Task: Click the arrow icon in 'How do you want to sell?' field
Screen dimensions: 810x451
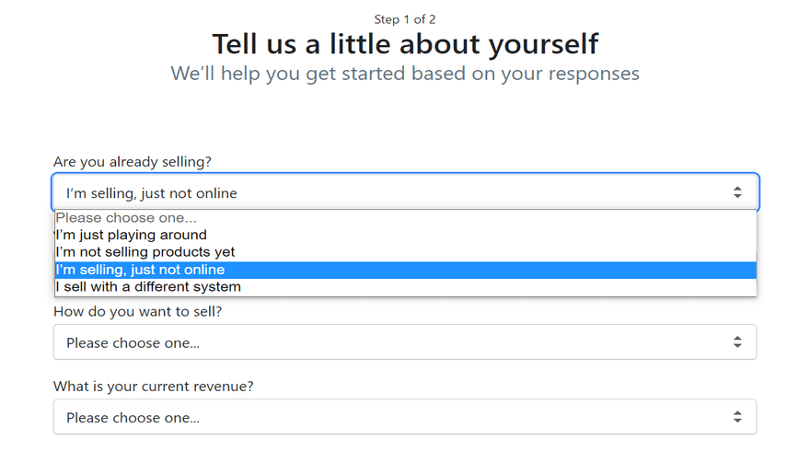Action: click(736, 341)
